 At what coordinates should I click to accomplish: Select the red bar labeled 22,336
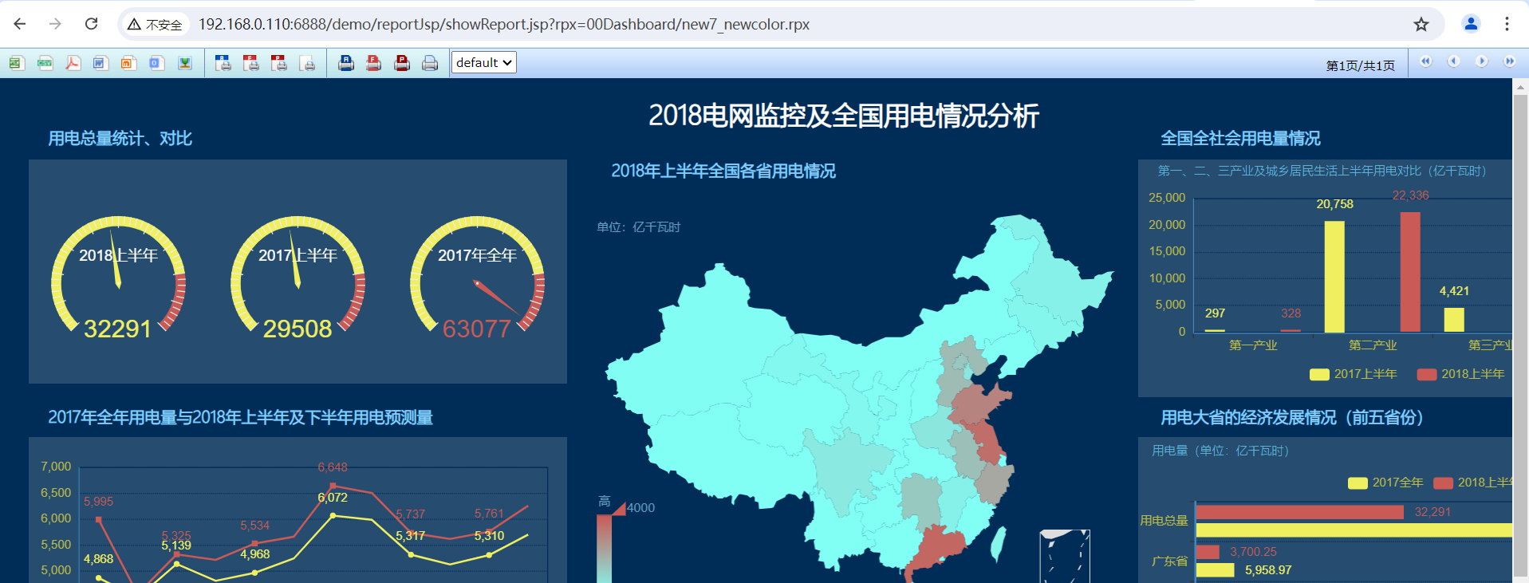1410,272
